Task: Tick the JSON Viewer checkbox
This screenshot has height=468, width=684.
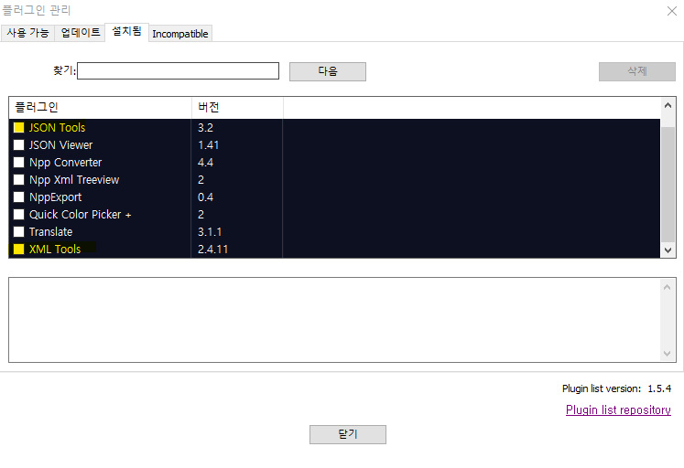Action: [18, 145]
